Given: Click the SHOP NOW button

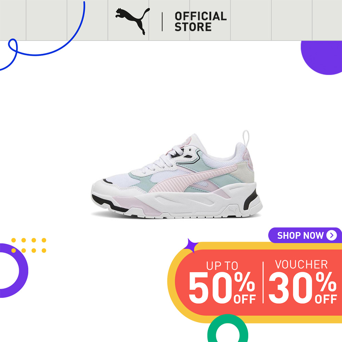Looking at the screenshot, I should pyautogui.click(x=305, y=235).
